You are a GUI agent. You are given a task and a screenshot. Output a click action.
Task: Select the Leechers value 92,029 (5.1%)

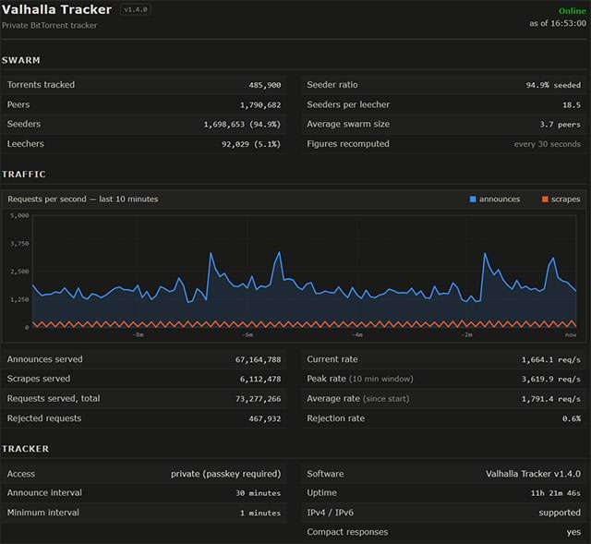pos(251,144)
